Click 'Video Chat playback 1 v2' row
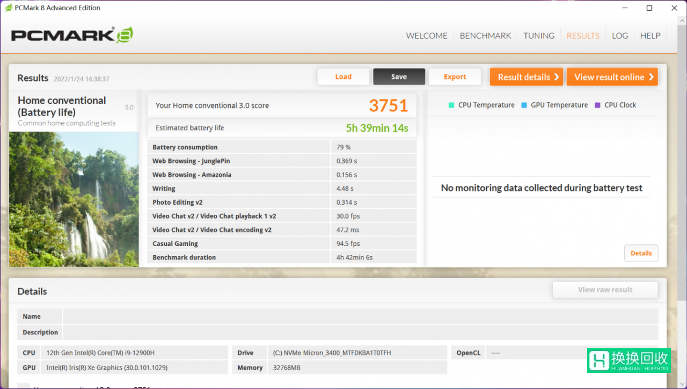 (282, 216)
